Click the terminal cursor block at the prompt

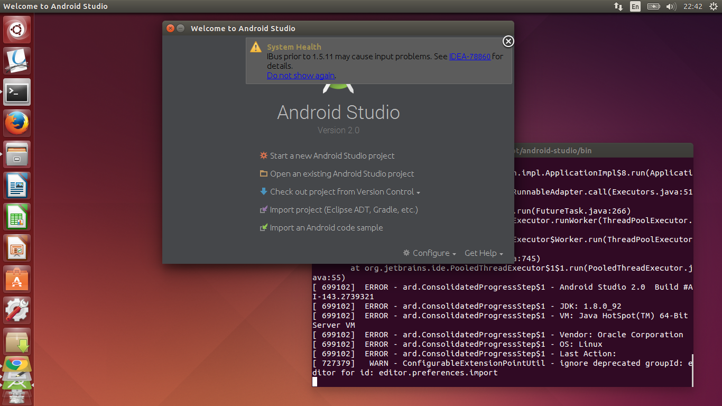(x=315, y=382)
